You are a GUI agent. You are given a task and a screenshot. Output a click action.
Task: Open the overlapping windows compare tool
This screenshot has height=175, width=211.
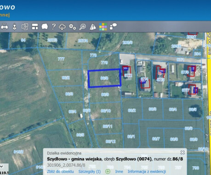[x=25, y=27]
